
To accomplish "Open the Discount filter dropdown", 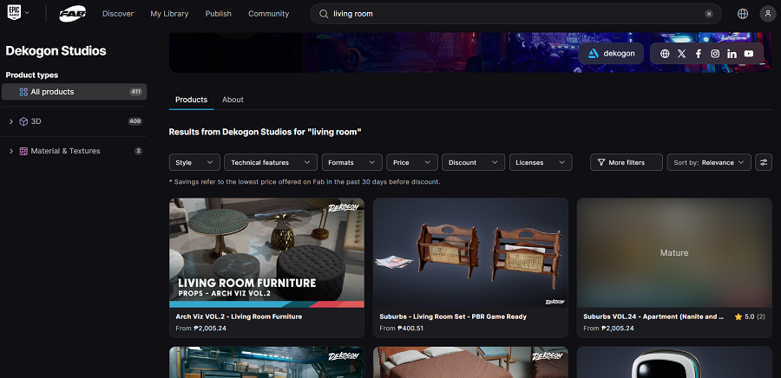I will click(x=473, y=163).
